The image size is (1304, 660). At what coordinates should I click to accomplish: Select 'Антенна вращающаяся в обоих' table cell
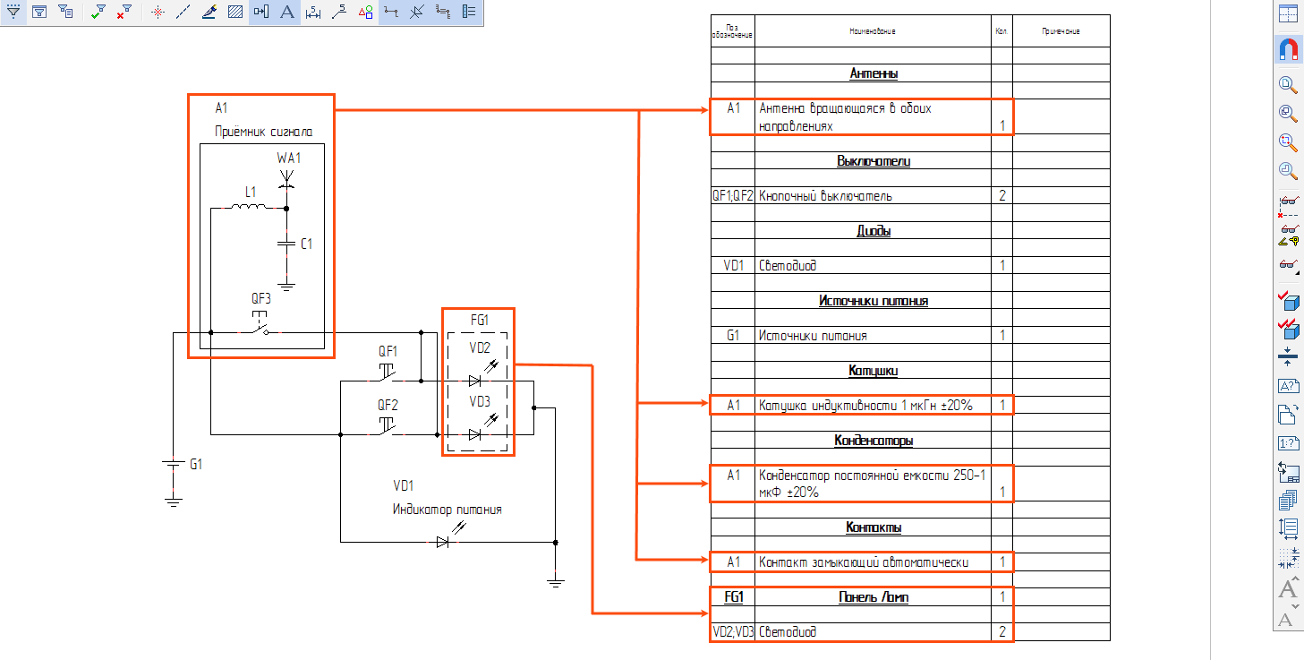(x=874, y=117)
